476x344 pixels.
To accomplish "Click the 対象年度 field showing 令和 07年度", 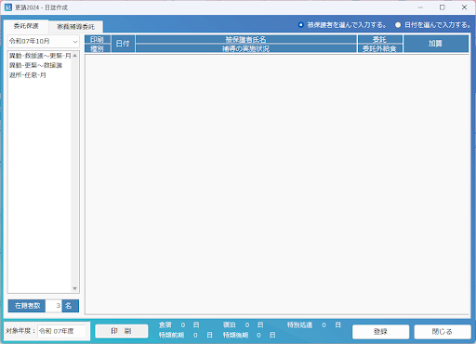I will coord(61,331).
